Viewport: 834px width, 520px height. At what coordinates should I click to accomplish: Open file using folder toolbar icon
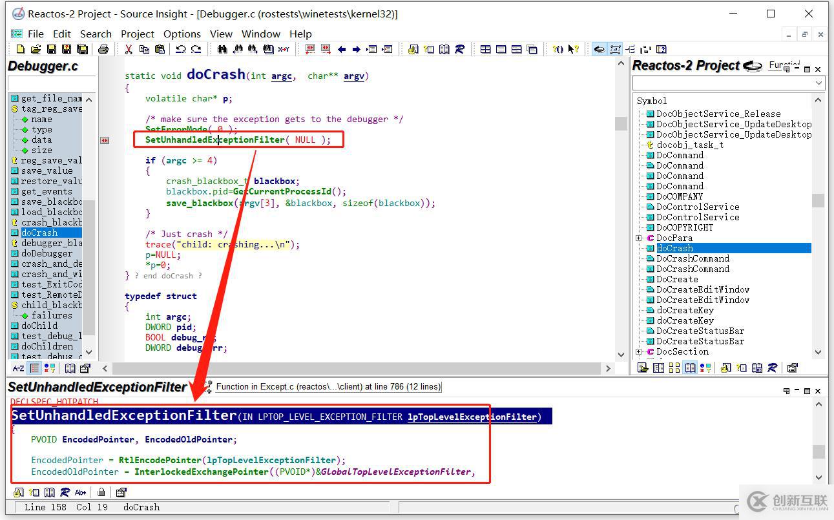pos(36,49)
